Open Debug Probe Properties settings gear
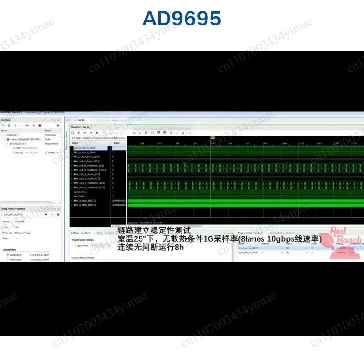 pos(58,214)
